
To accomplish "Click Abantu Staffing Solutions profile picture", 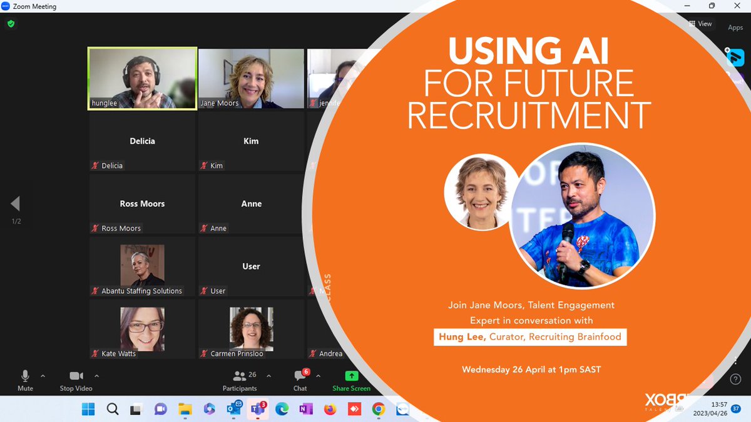I will (143, 265).
